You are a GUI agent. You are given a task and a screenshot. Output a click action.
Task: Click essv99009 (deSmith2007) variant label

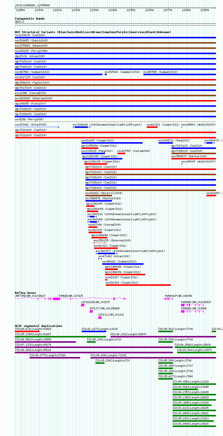point(199,161)
